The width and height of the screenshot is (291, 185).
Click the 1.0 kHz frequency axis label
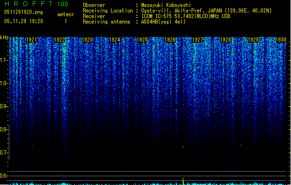[4, 83]
